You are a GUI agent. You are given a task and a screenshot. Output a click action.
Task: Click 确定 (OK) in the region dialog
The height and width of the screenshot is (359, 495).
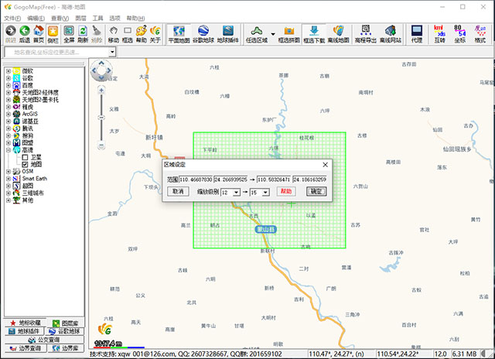point(317,191)
